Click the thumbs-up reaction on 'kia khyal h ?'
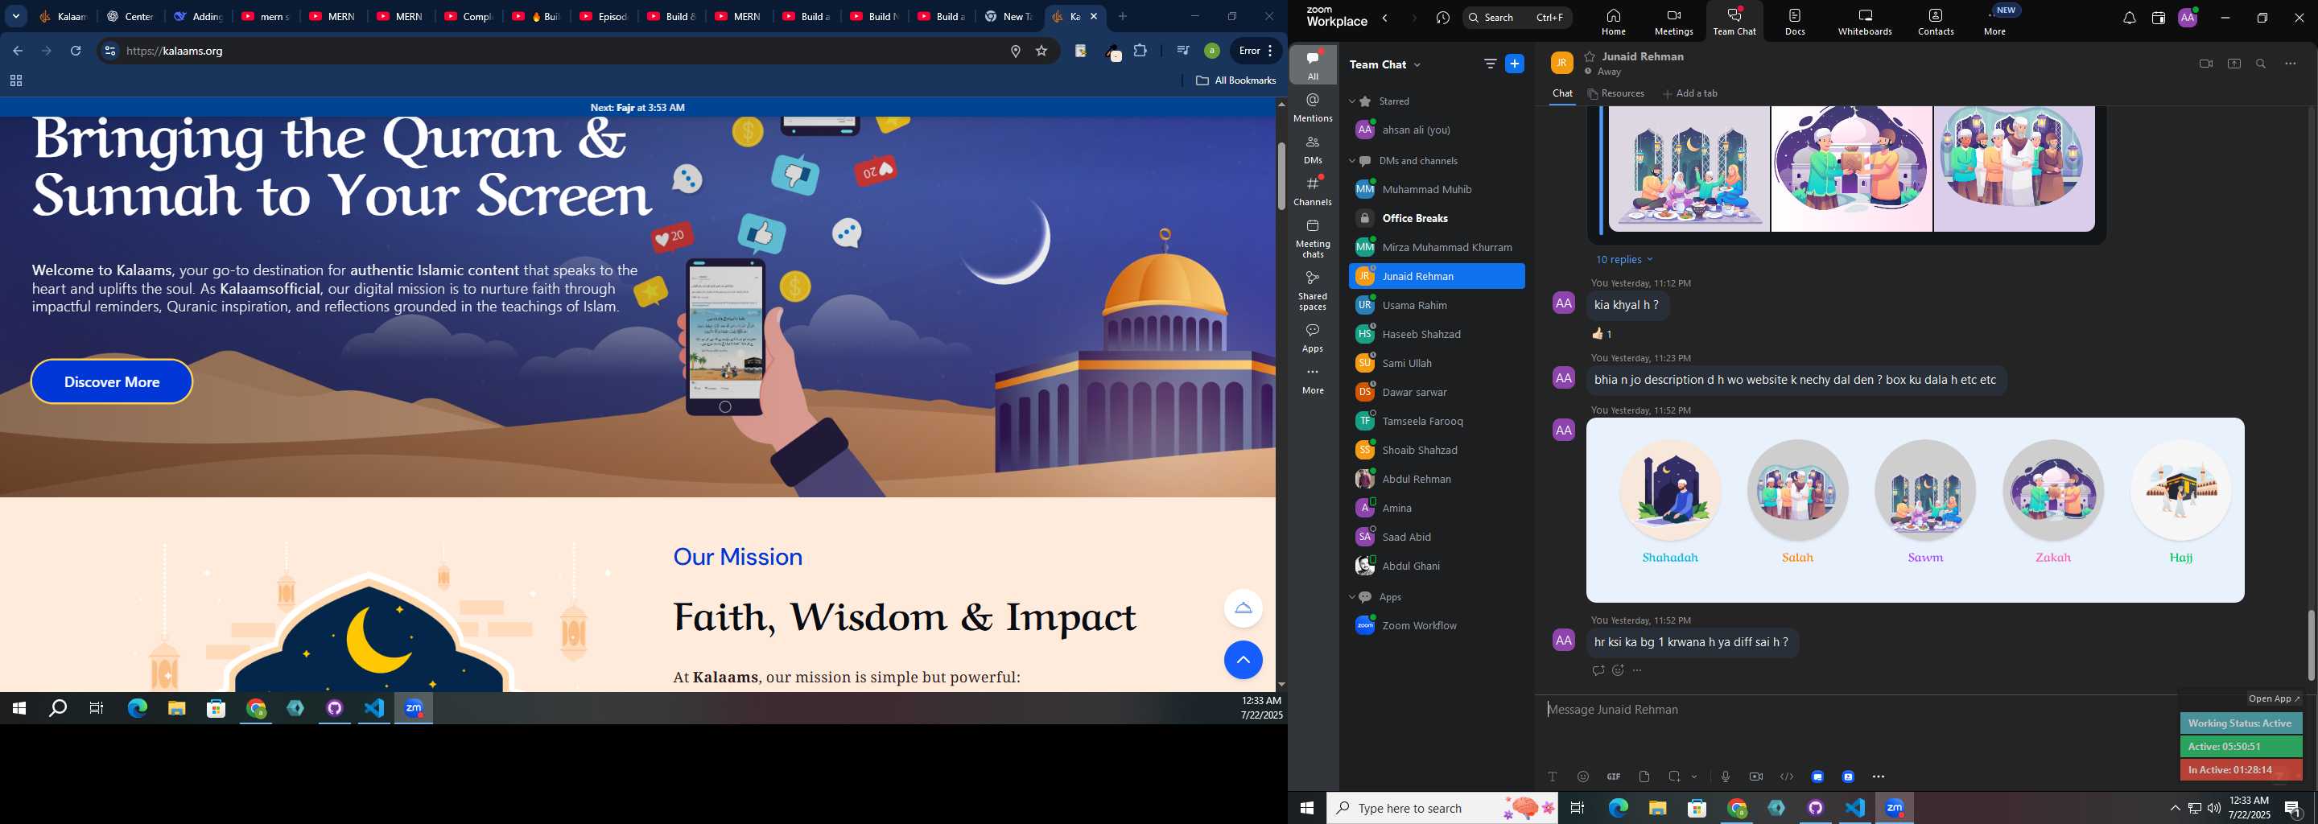The height and width of the screenshot is (824, 2318). click(x=1602, y=334)
